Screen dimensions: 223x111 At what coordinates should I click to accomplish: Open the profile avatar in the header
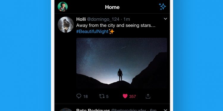(62, 7)
